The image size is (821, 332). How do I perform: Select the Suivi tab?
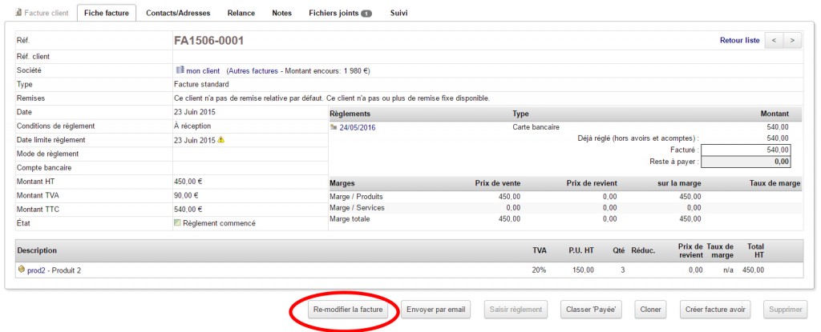[399, 14]
